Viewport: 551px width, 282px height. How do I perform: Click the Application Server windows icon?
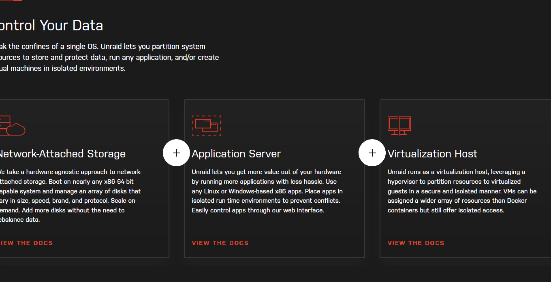pos(206,125)
